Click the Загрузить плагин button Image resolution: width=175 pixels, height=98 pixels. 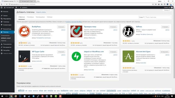coord(41,12)
